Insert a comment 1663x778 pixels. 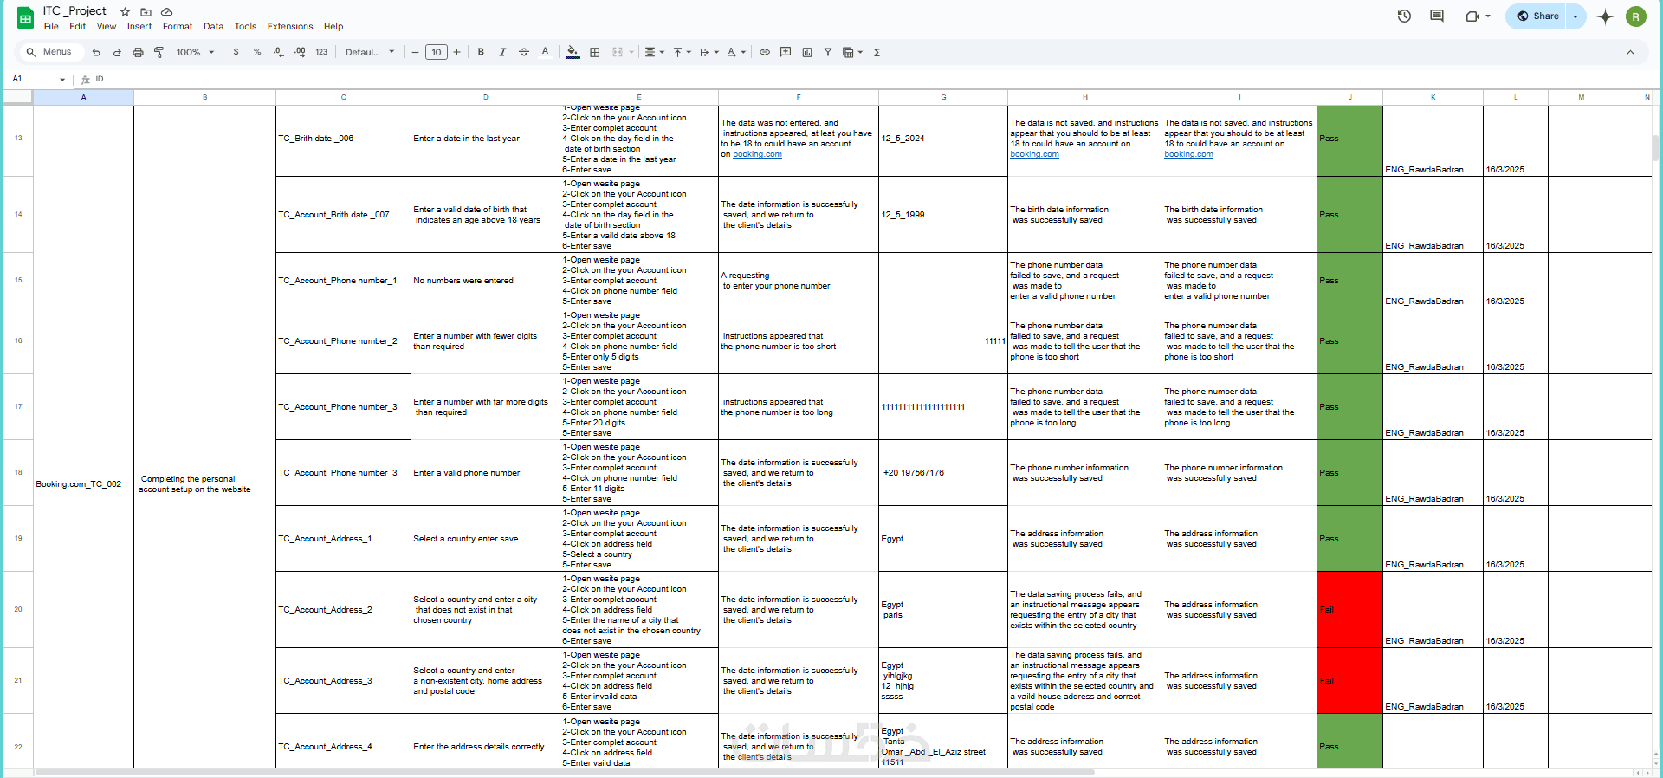[786, 53]
